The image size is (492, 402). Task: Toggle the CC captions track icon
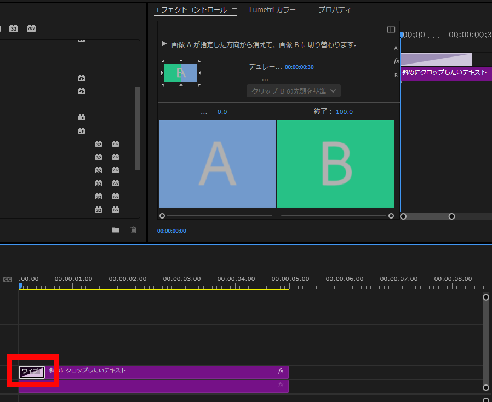[8, 279]
